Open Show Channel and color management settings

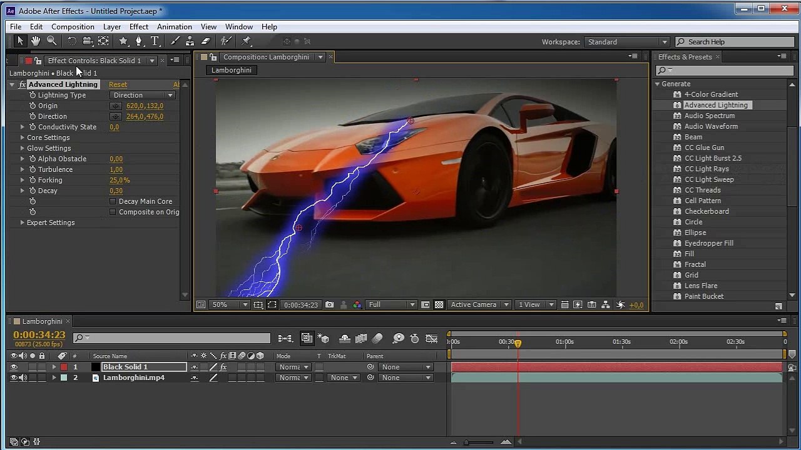pos(357,305)
